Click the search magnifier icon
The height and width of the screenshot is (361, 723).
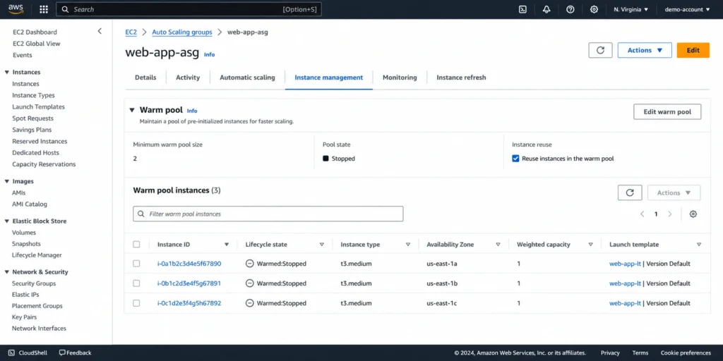pos(66,9)
